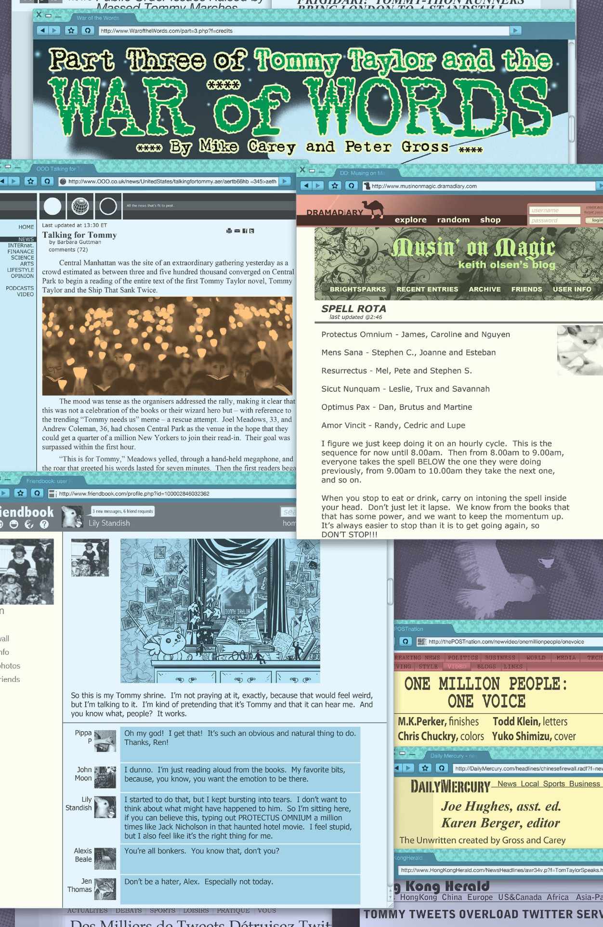Image resolution: width=603 pixels, height=927 pixels.
Task: Email the Talking for Tommy article
Action: coord(237,231)
